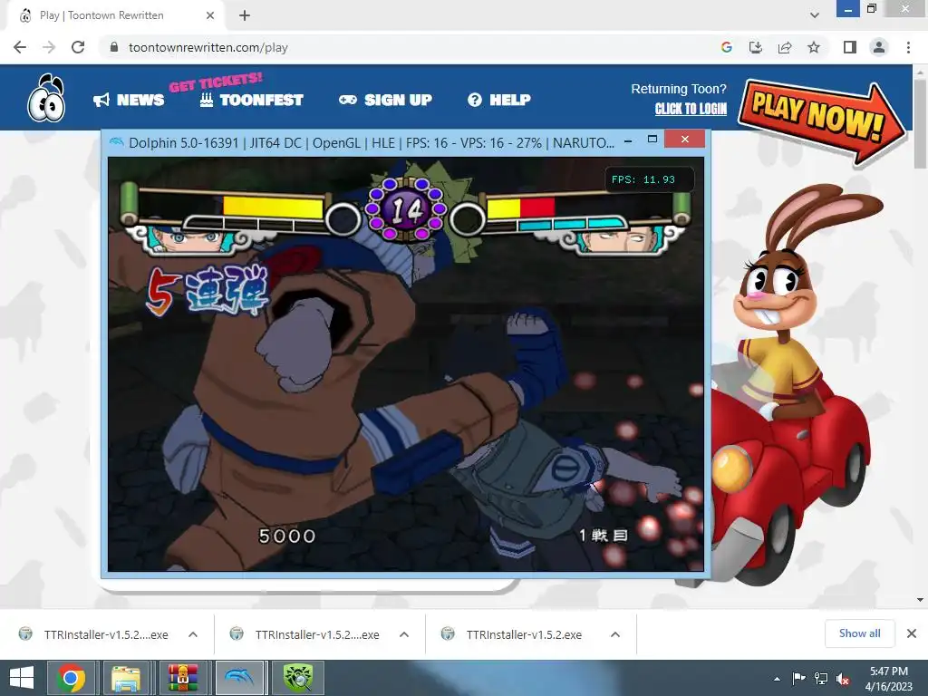
Task: Open the tab search dropdown chevron
Action: (815, 15)
